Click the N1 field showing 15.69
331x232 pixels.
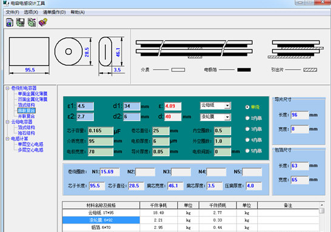(x=110, y=172)
